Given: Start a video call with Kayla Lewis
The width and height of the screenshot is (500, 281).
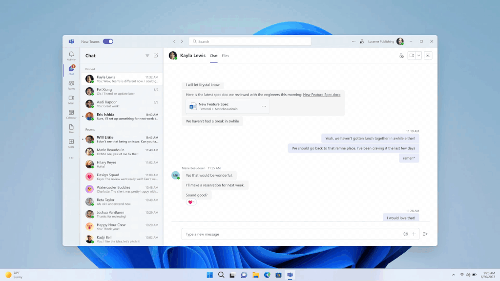Looking at the screenshot, I should pos(412,55).
